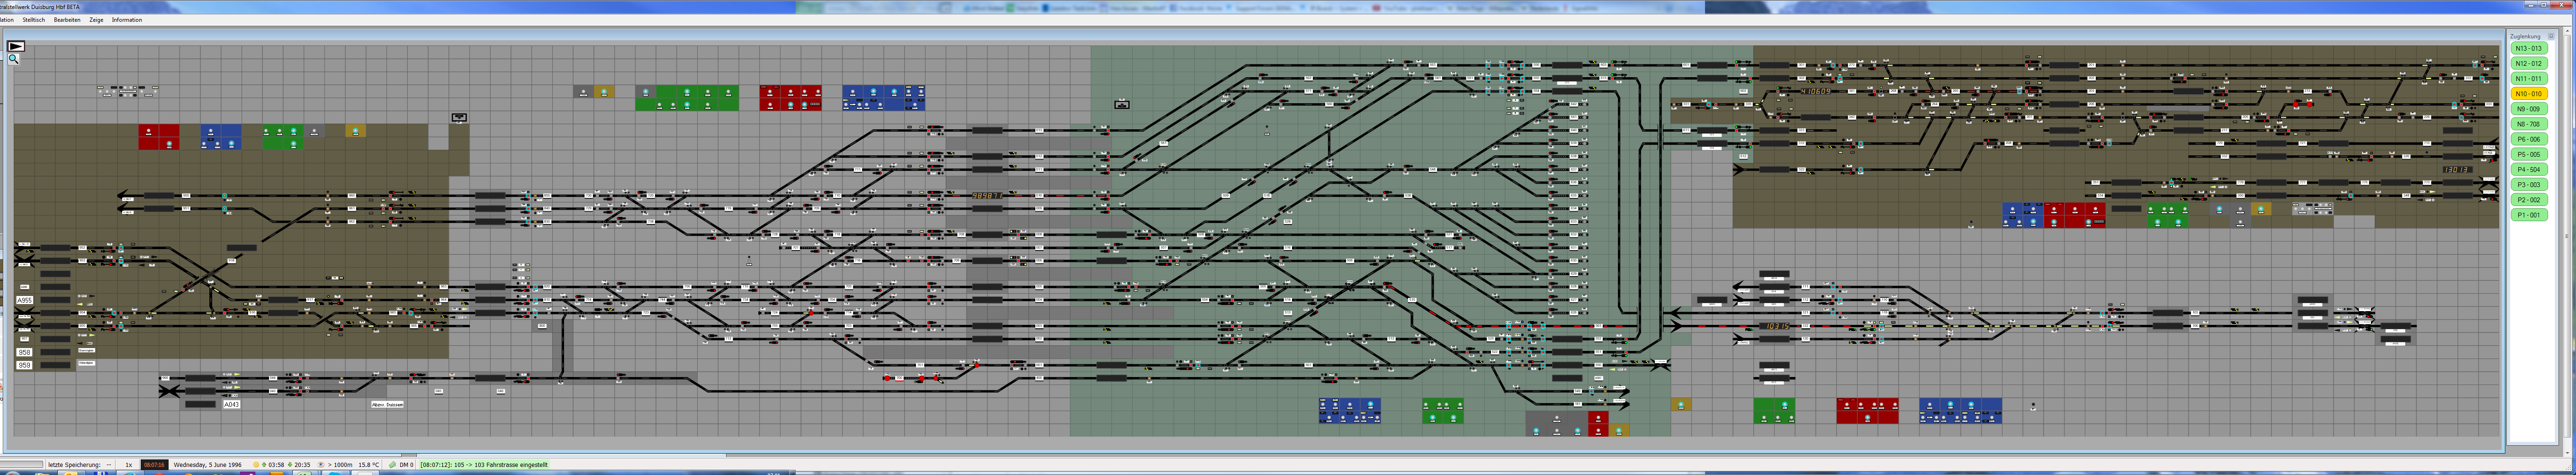Click the sun icon in status bar
Viewport: 2576px width, 475px height.
pos(256,465)
